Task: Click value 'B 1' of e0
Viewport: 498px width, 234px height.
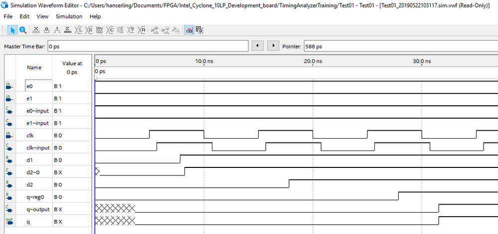Action: coord(58,86)
